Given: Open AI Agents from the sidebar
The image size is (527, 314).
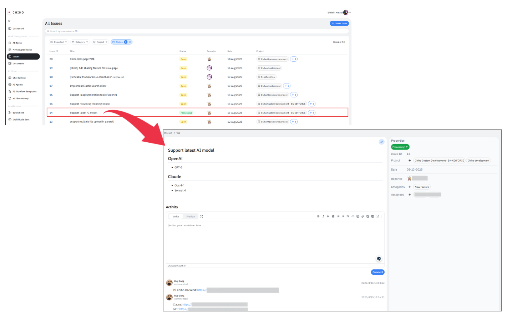Looking at the screenshot, I should coord(17,85).
